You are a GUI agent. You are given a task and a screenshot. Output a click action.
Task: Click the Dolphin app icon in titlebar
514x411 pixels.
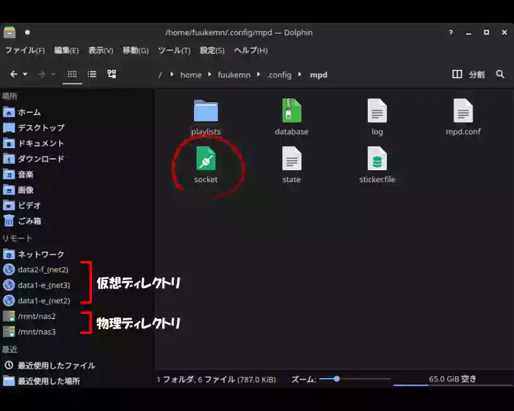point(9,32)
